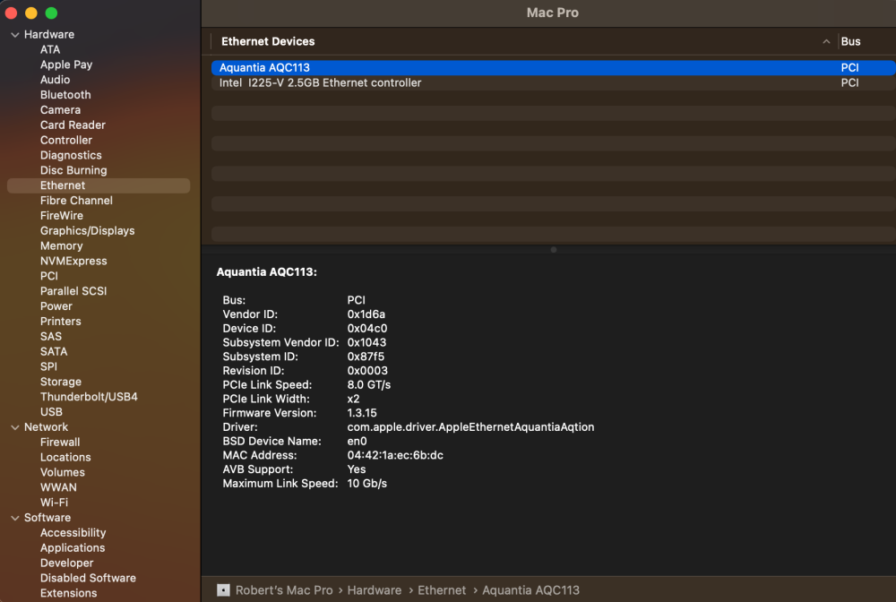Click the PCIe Link Speed value 8.0 GT/s
Image resolution: width=896 pixels, height=602 pixels.
coord(368,385)
